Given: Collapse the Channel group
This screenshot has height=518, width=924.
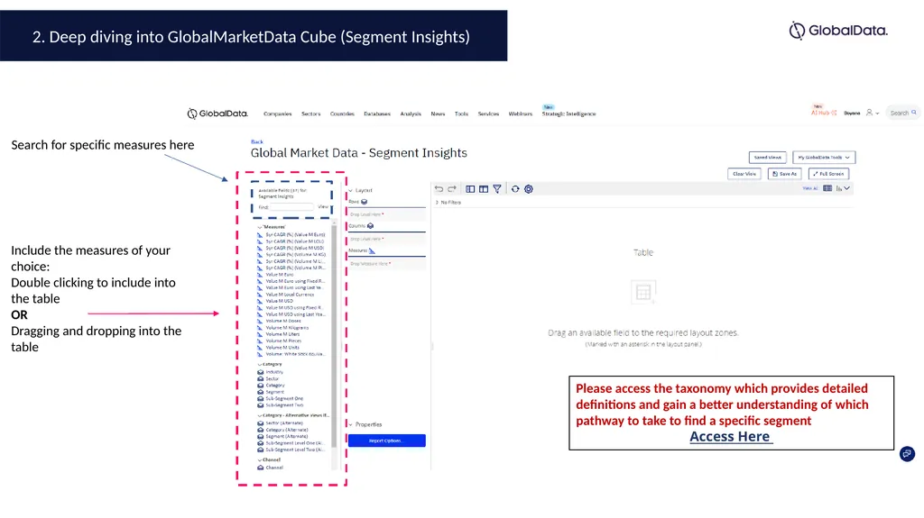Looking at the screenshot, I should click(x=259, y=460).
